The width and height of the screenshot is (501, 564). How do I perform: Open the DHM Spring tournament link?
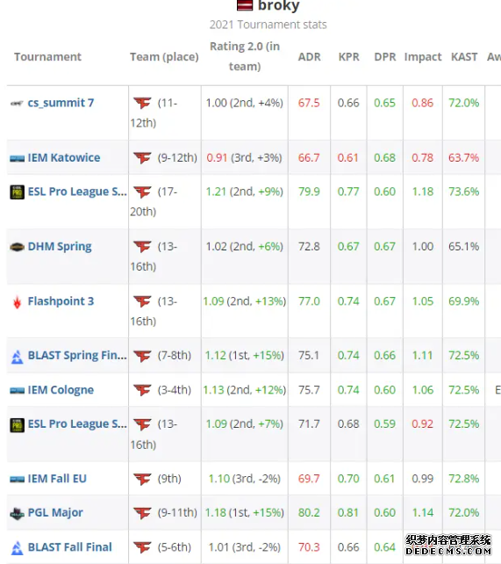60,247
